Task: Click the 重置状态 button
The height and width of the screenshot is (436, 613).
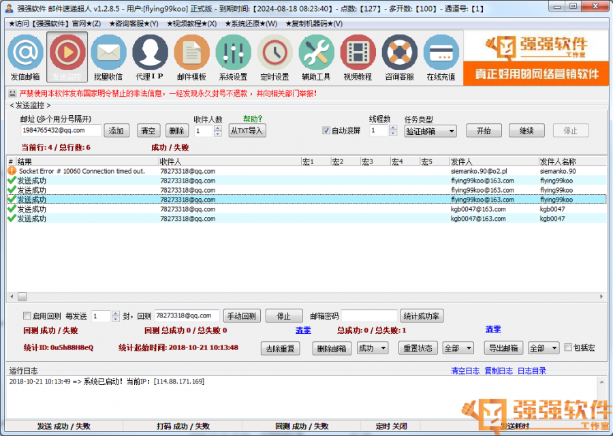Action: pyautogui.click(x=418, y=348)
